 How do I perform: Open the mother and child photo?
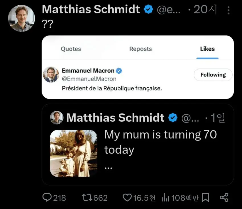pos(74,153)
